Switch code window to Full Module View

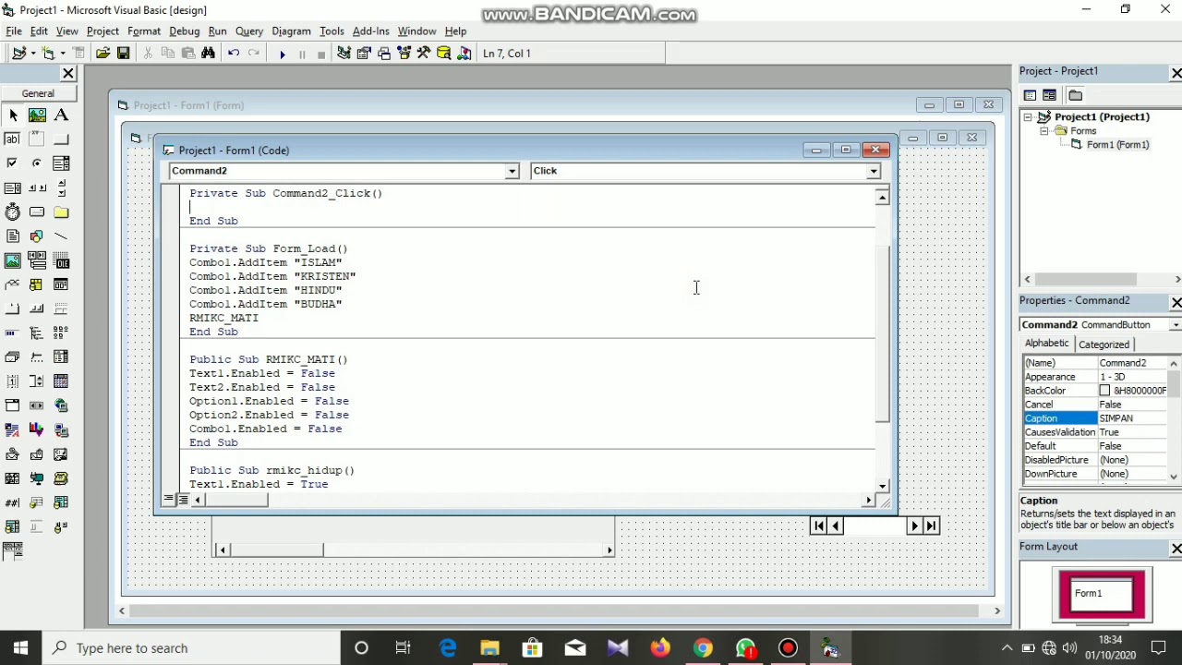182,500
